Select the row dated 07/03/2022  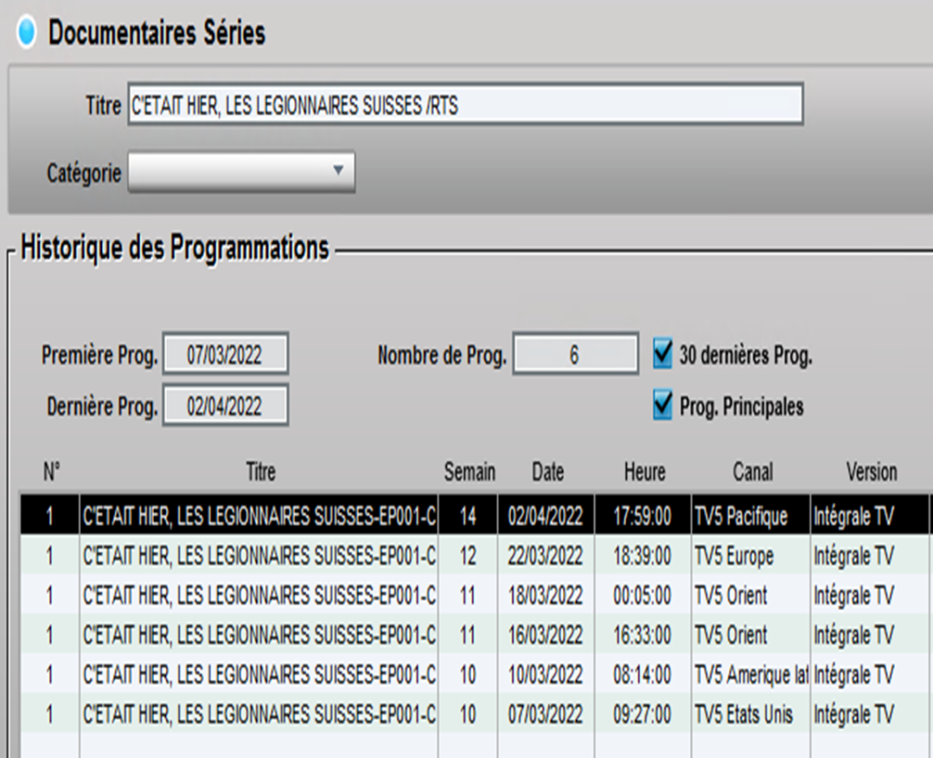click(476, 714)
